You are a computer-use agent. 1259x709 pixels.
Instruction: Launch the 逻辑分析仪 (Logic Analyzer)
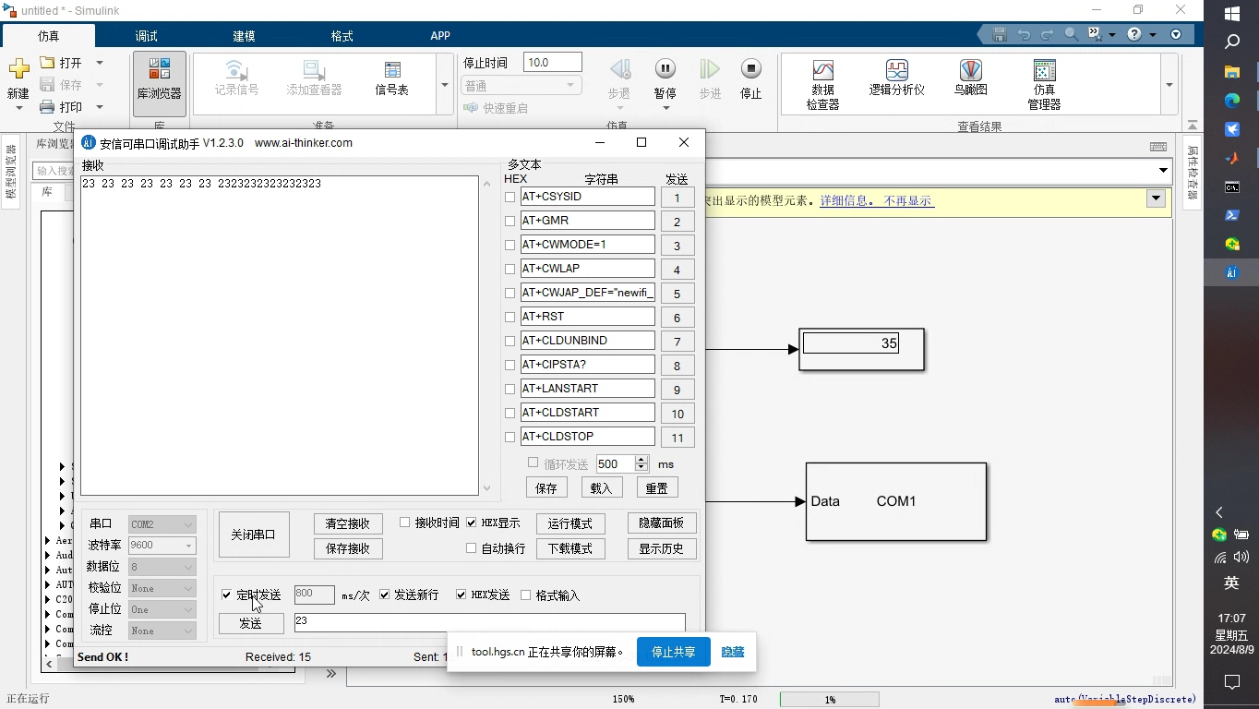point(895,81)
